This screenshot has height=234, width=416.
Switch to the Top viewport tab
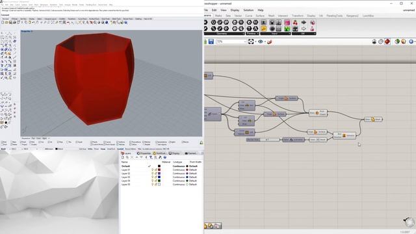tap(33, 138)
